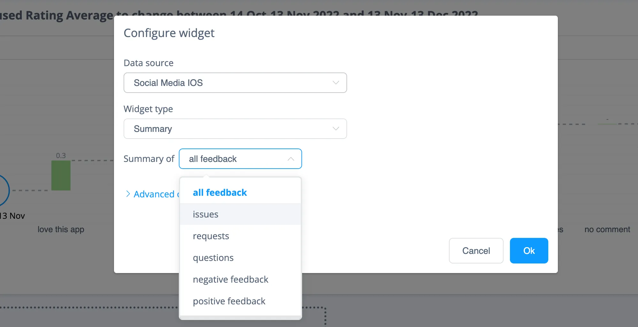Select the issues option

click(x=205, y=214)
